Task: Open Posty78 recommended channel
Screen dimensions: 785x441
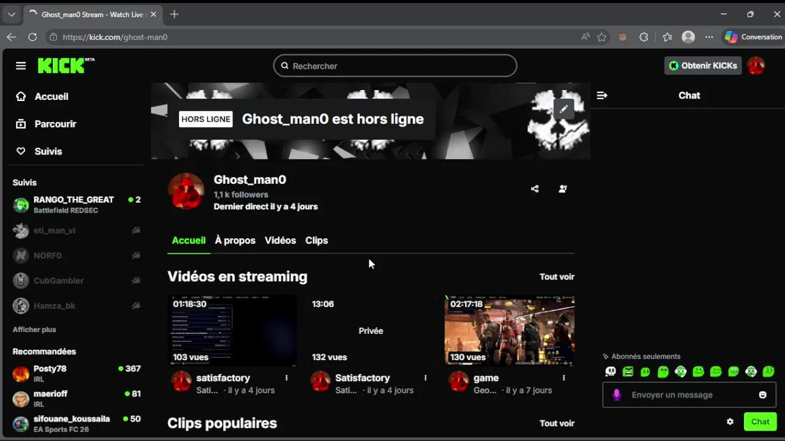Action: [77, 374]
